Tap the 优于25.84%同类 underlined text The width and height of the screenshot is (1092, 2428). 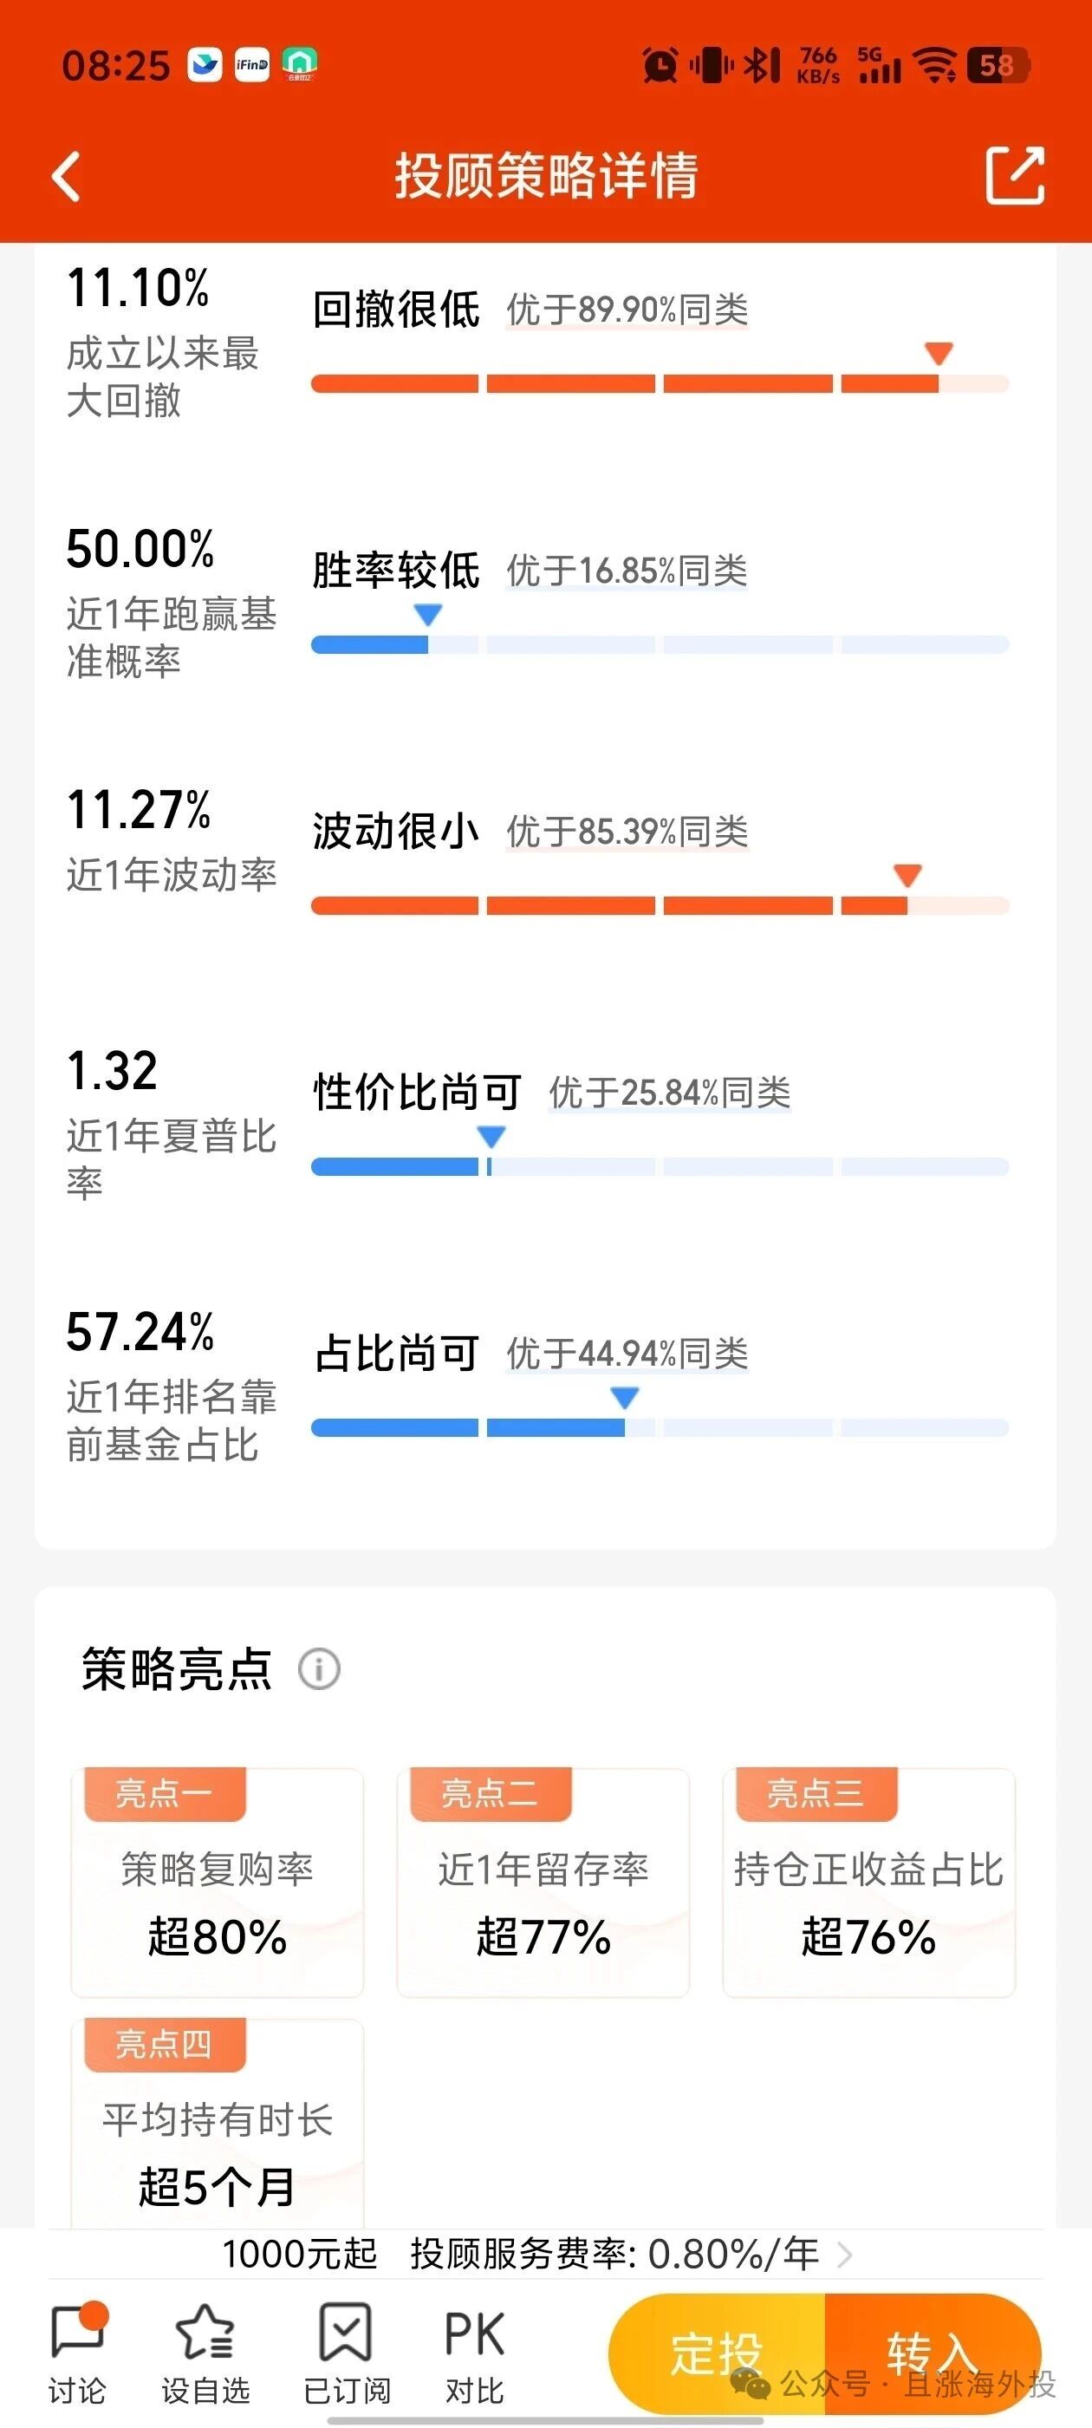tap(670, 1093)
